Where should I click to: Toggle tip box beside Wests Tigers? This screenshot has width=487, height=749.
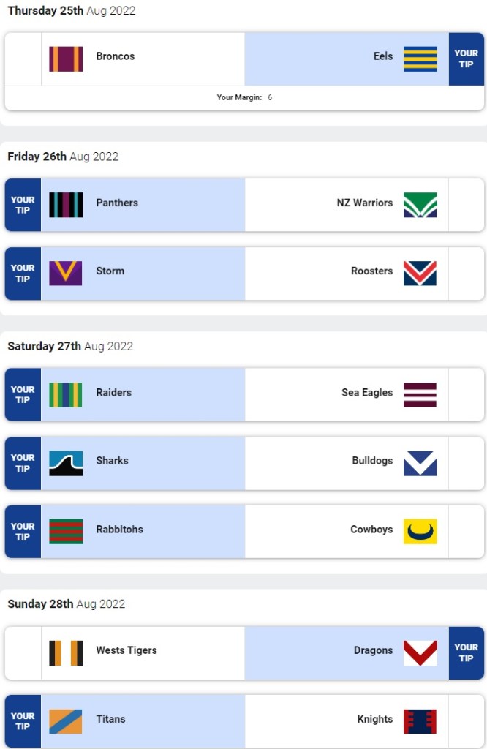click(x=23, y=652)
